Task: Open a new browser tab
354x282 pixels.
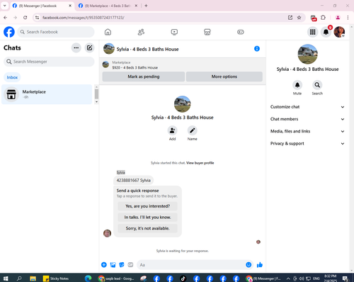Action: coord(146,6)
